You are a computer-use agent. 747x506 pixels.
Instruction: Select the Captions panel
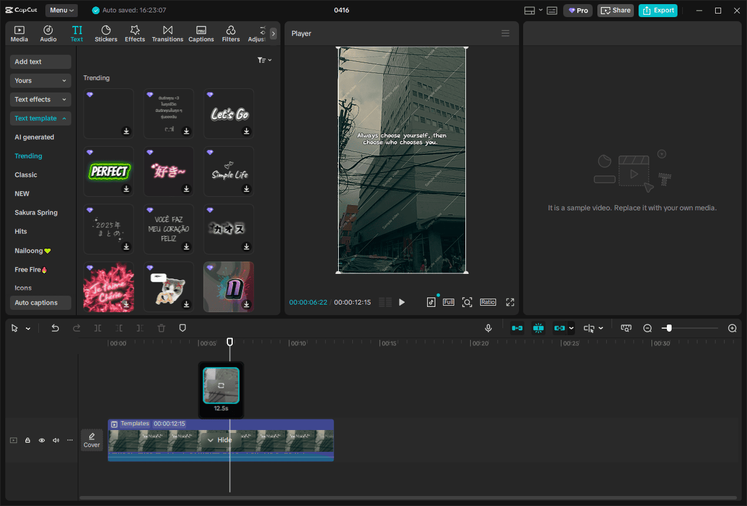(x=201, y=33)
